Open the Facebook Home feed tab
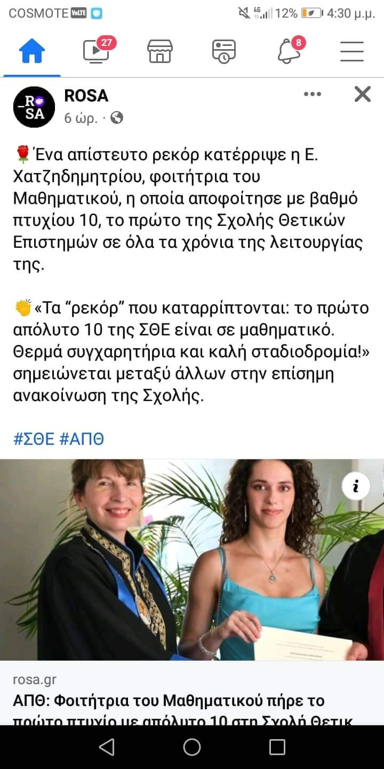Viewport: 384px width, 769px height. 32,51
